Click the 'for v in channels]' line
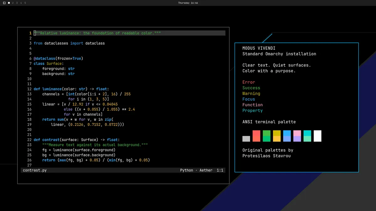 [x=83, y=114]
